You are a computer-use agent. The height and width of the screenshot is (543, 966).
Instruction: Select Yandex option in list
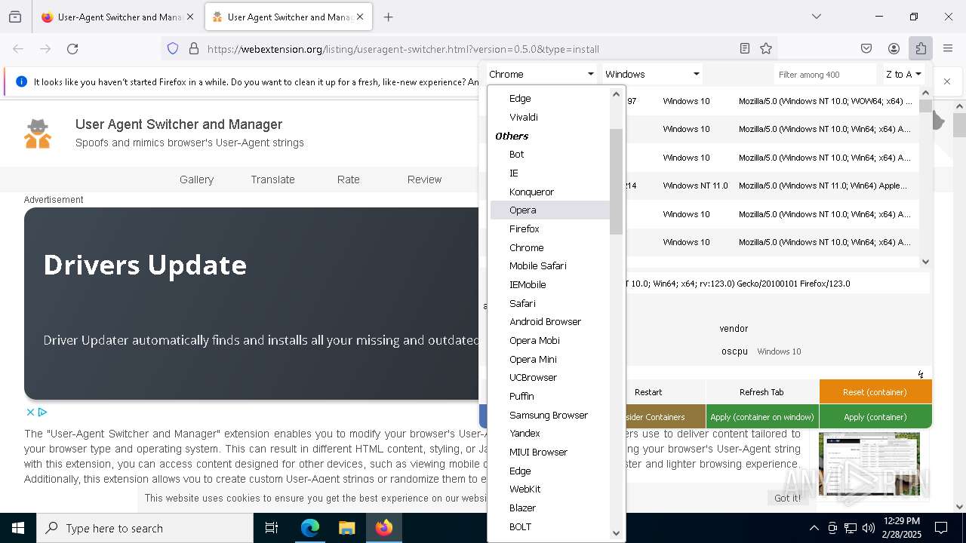pyautogui.click(x=549, y=433)
